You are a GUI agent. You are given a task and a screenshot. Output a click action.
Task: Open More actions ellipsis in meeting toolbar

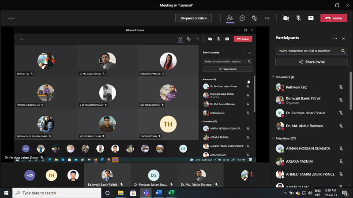[267, 18]
